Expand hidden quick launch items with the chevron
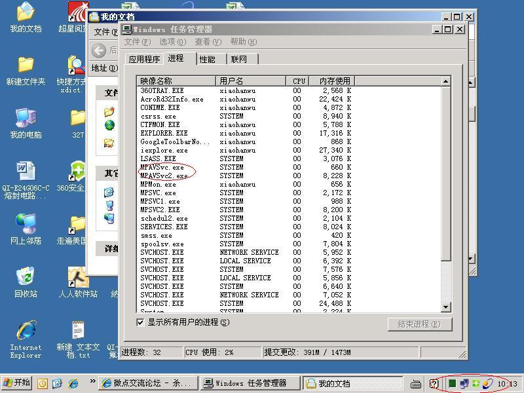Screen dimensions: 524x393 pos(92,381)
